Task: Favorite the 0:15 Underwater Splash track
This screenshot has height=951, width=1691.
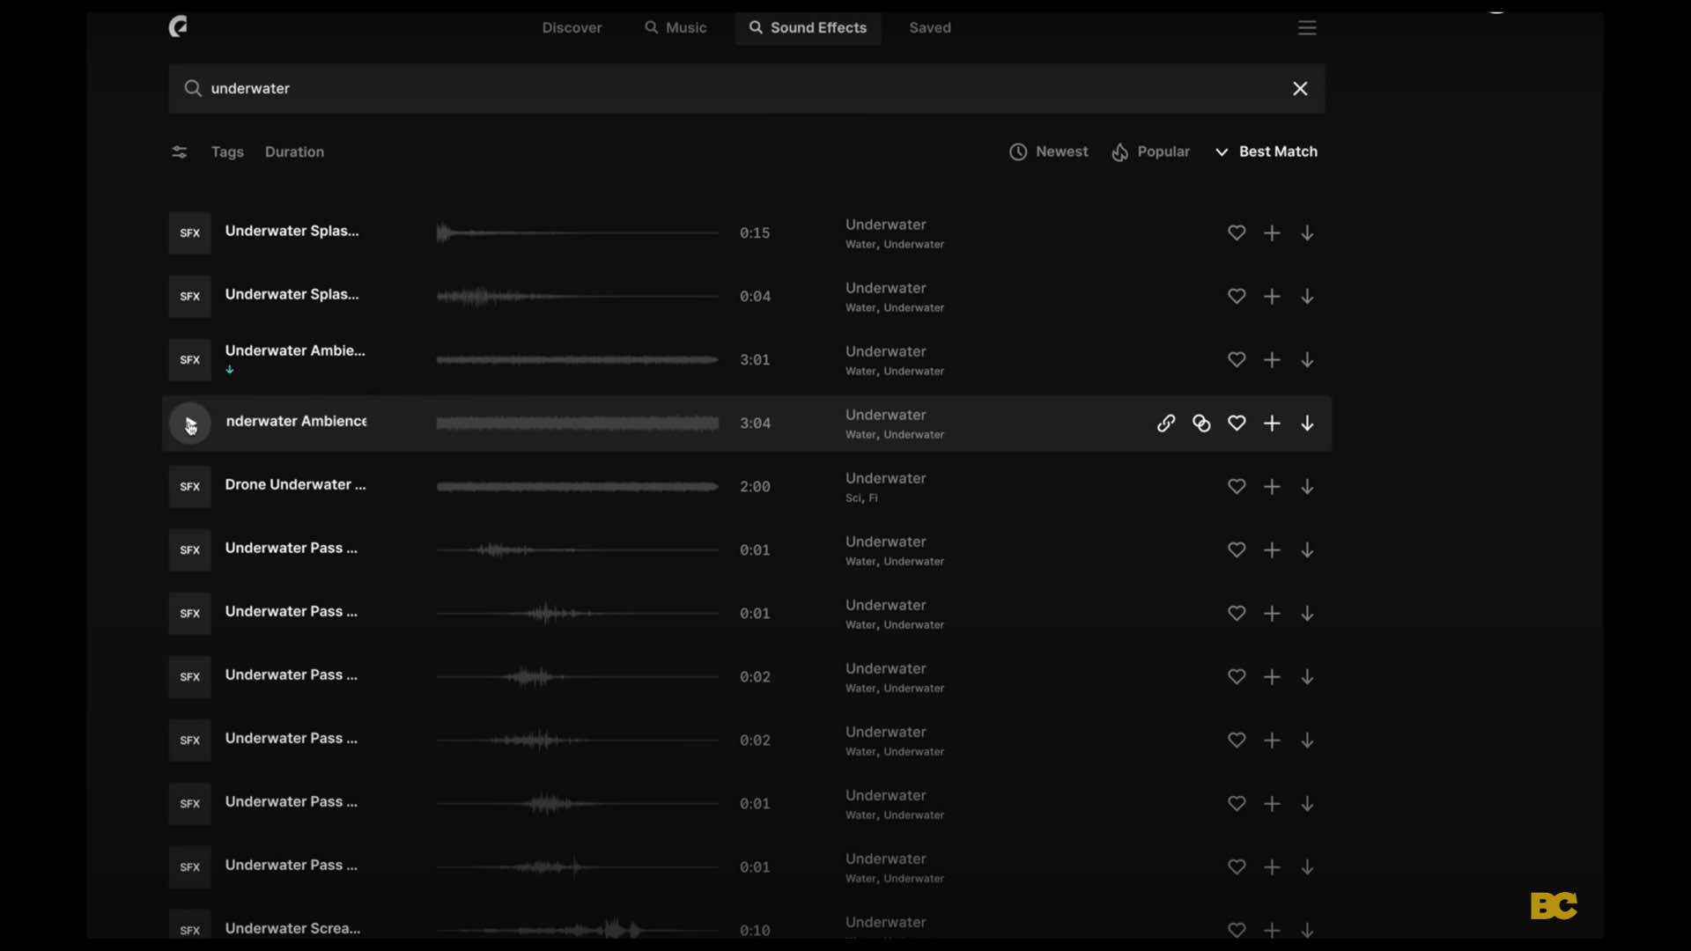Action: 1237,233
